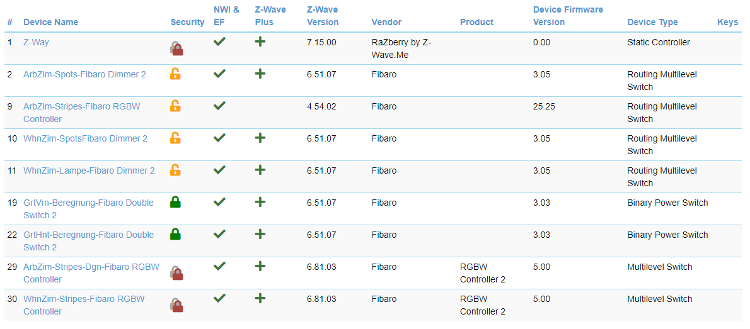Click the 'Static Controller' device type cell
Screen dimensions: 750x329
click(x=659, y=42)
